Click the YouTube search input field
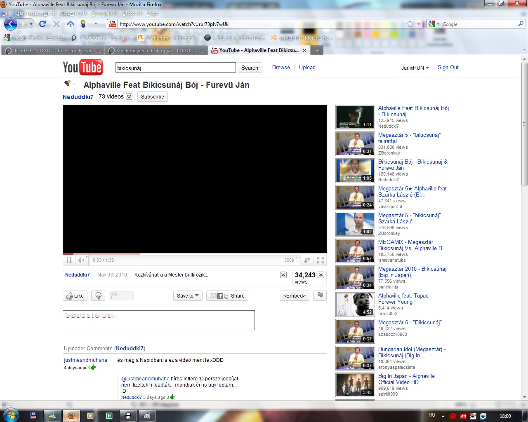 tap(176, 68)
